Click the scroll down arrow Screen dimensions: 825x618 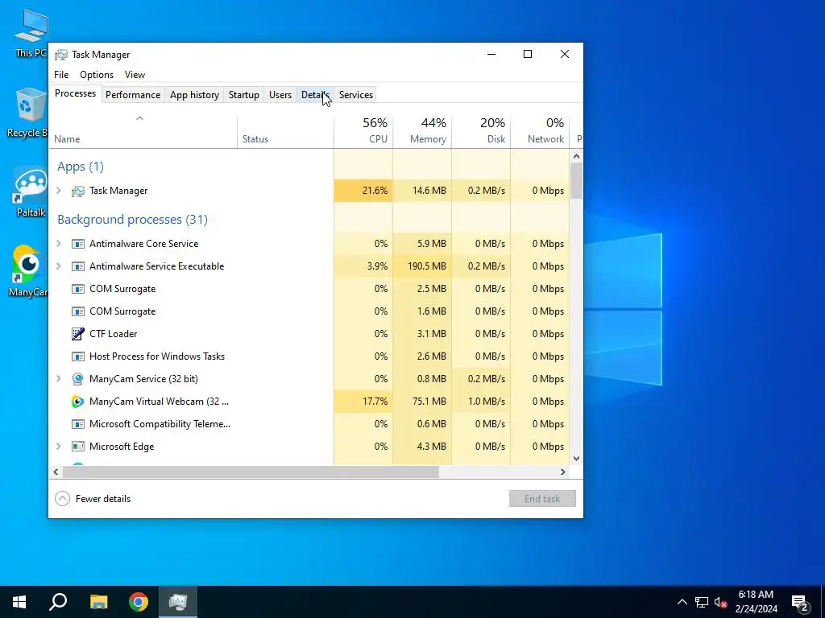[x=577, y=458]
